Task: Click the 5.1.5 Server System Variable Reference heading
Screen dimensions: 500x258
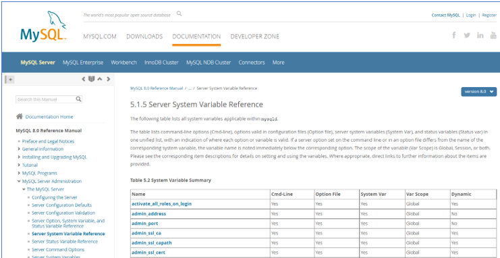Action: point(197,105)
